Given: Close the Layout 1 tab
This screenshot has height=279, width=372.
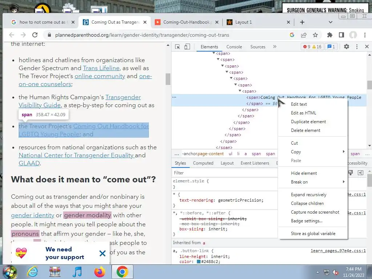Looking at the screenshot, I should 288,22.
